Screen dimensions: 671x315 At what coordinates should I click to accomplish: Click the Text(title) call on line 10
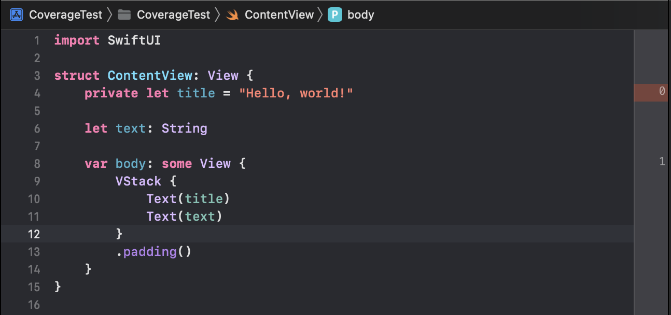pos(188,199)
